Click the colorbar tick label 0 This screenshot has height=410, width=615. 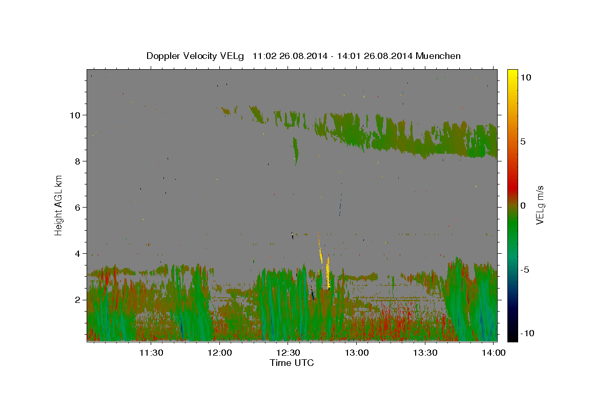(x=523, y=206)
